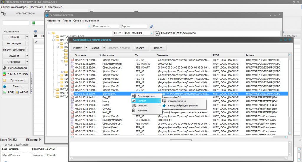Click the black console icon in main window

click(35, 36)
